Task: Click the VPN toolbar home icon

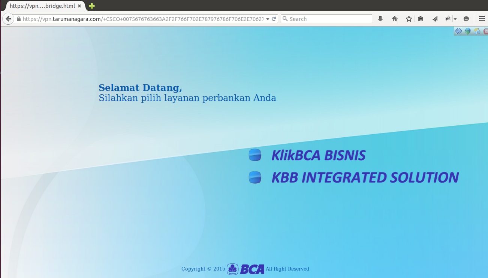Action: click(x=477, y=31)
